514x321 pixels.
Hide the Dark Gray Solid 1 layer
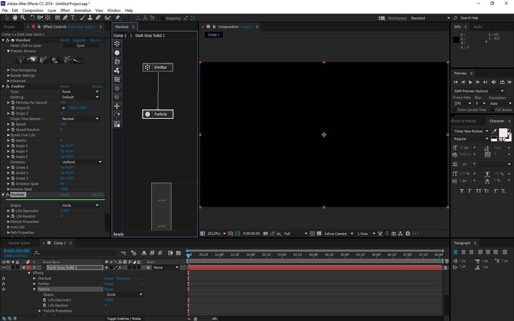click(x=4, y=267)
